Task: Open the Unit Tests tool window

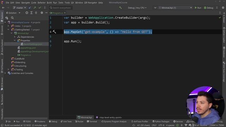Action: 66,121
